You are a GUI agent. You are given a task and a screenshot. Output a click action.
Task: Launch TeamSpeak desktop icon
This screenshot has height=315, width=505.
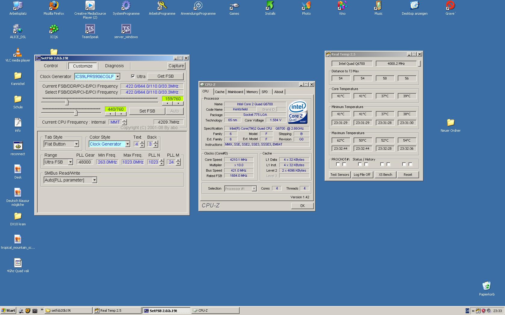point(90,31)
